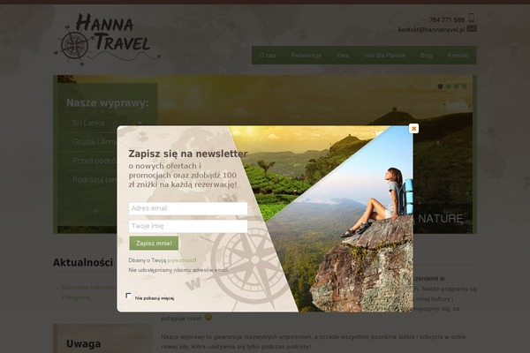Go to the Blog menu item

pyautogui.click(x=427, y=55)
